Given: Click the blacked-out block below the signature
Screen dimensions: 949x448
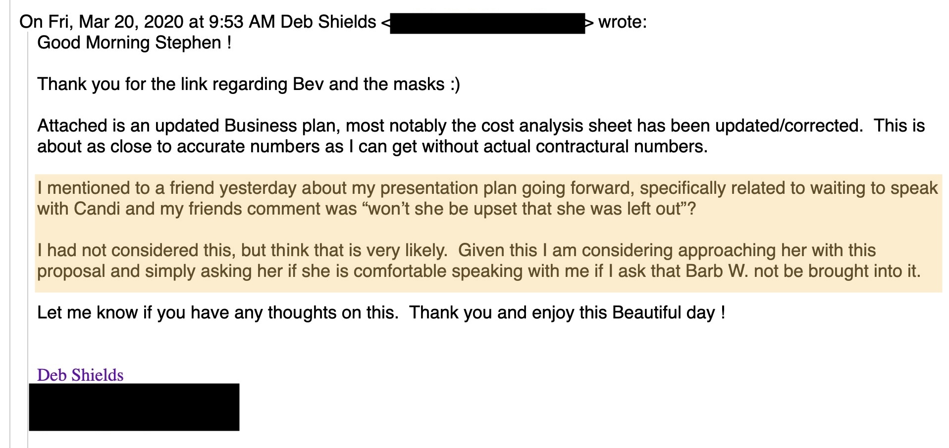Looking at the screenshot, I should pos(134,406).
